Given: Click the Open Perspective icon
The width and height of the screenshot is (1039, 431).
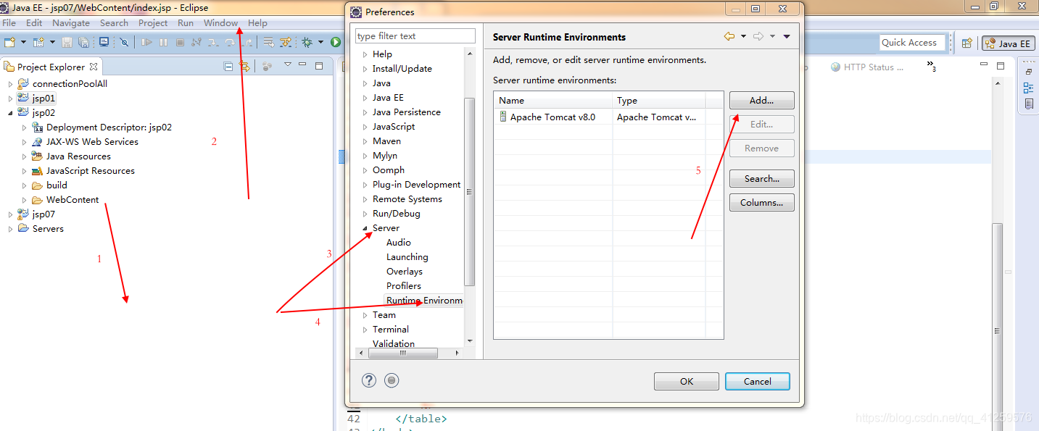Looking at the screenshot, I should (966, 43).
